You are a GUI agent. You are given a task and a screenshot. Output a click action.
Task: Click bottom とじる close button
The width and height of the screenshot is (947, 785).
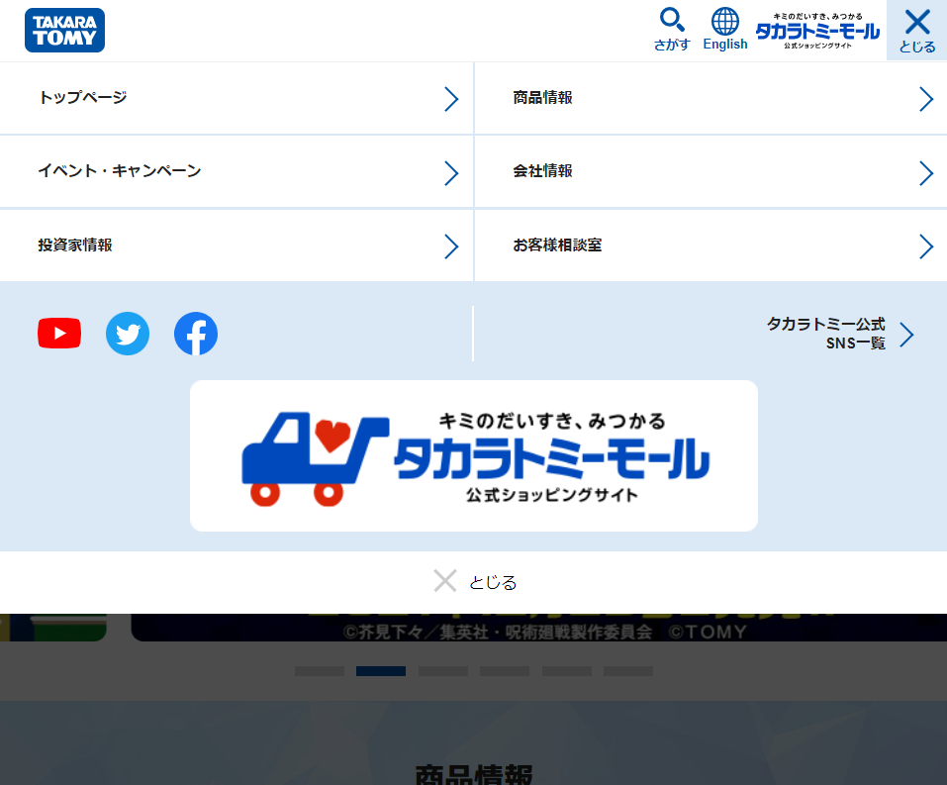point(475,581)
